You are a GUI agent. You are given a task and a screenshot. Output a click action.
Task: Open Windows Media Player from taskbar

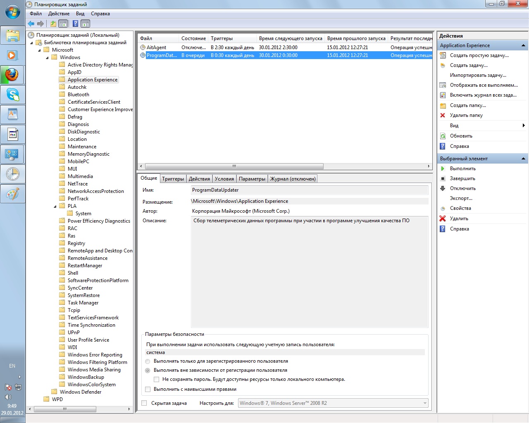[x=12, y=55]
